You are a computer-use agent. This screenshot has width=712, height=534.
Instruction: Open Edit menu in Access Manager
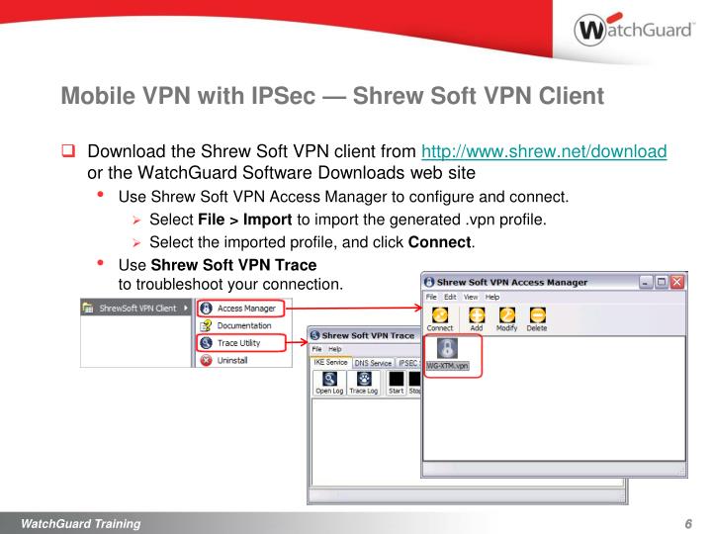(450, 297)
